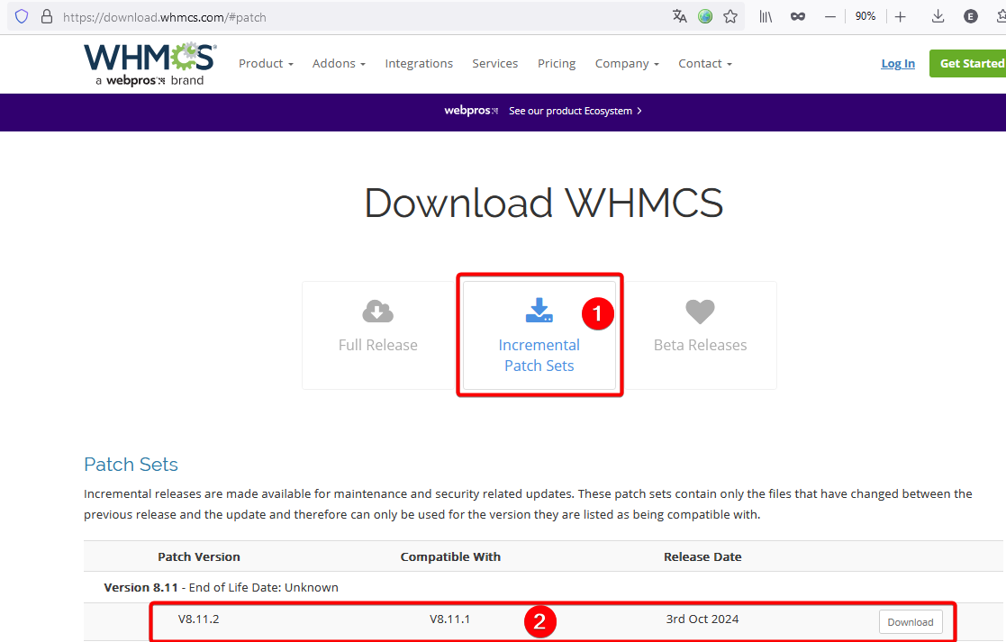Viewport: 1006px width, 642px height.
Task: Expand the Product dropdown menu
Action: [266, 64]
